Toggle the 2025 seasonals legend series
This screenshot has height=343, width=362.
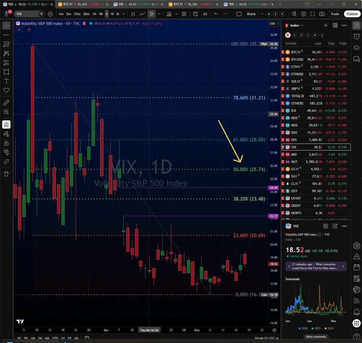316,328
